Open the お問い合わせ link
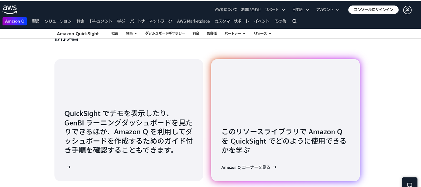The height and width of the screenshot is (187, 421). pos(251,10)
